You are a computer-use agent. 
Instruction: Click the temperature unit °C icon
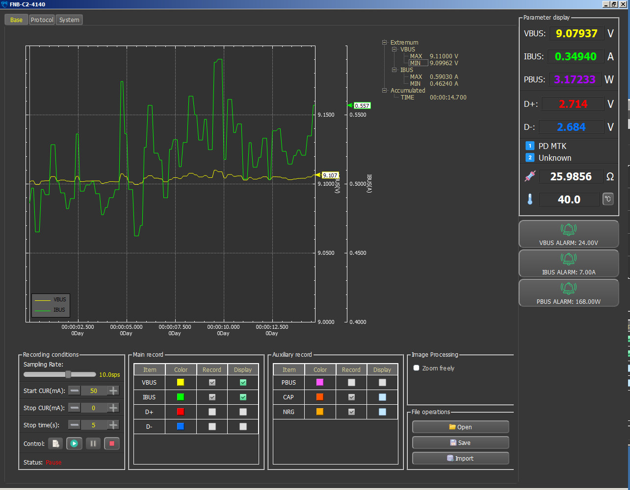coord(608,199)
